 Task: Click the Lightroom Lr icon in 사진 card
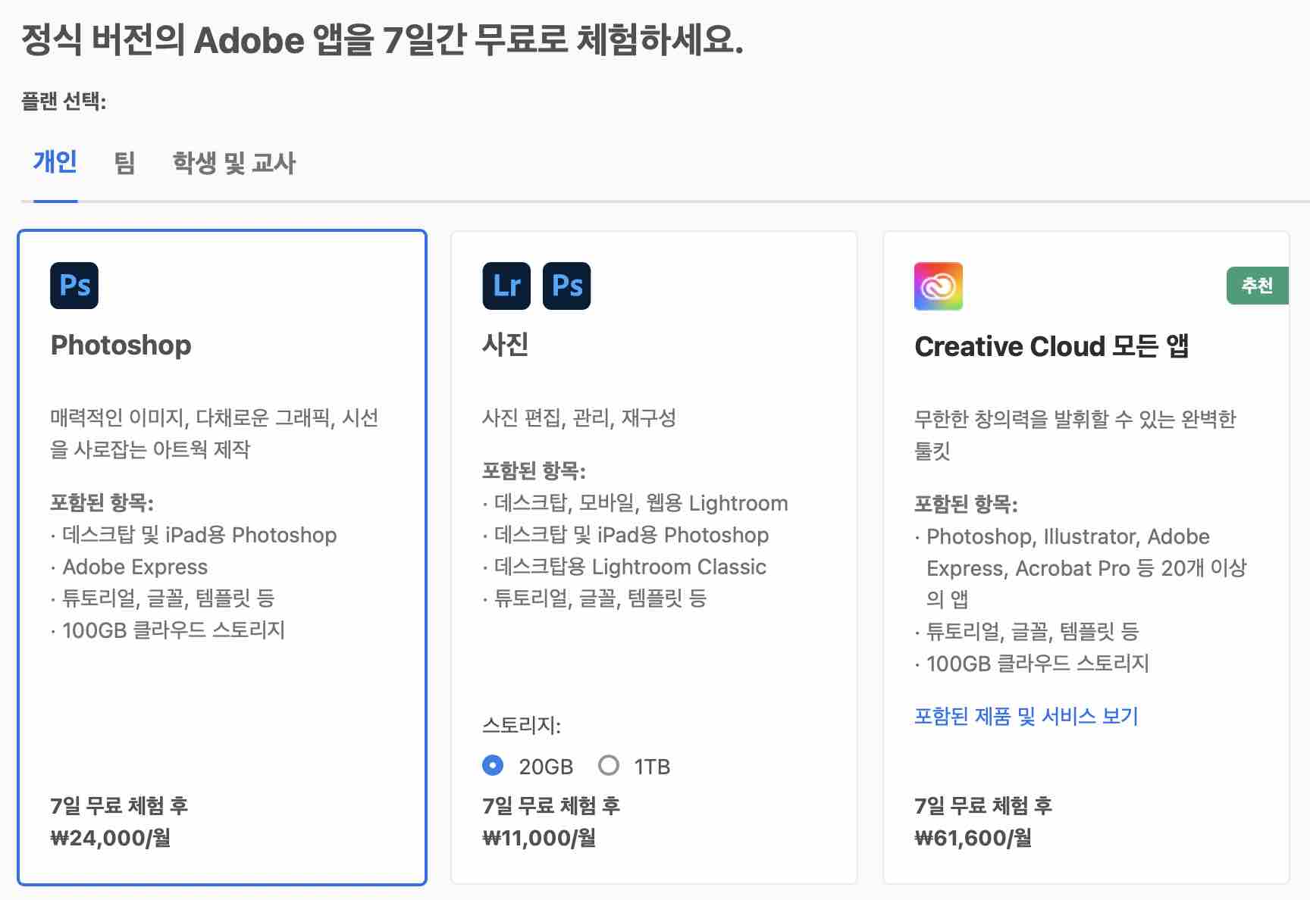click(x=506, y=286)
